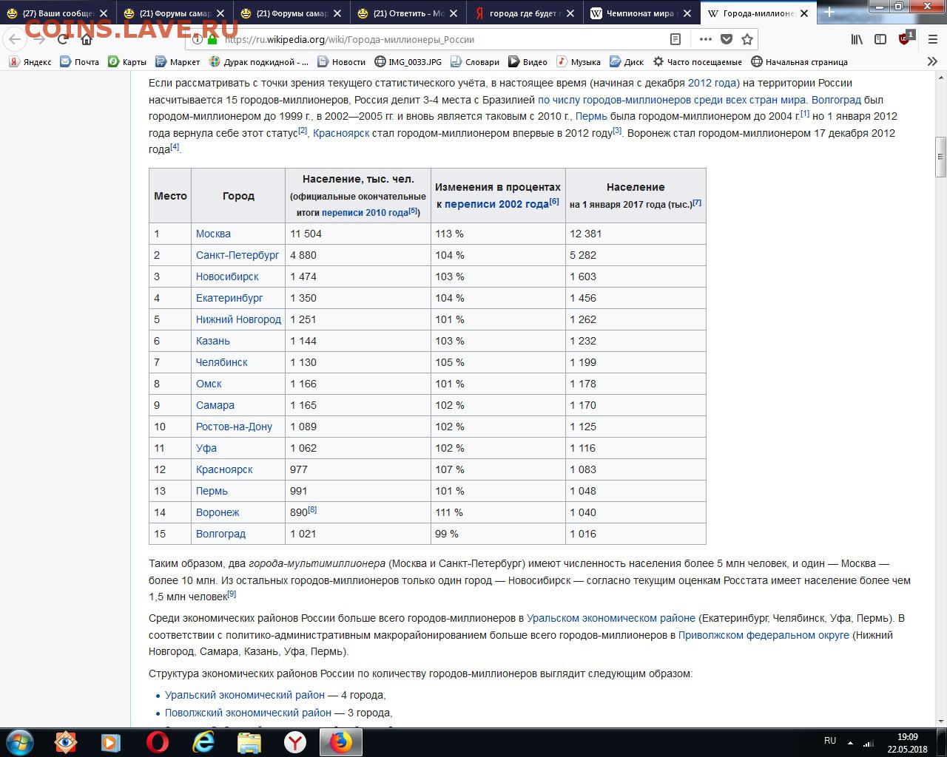The image size is (947, 757).
Task: Switch to 'Чемпионат мира' Wikipedia tab
Action: coord(642,13)
